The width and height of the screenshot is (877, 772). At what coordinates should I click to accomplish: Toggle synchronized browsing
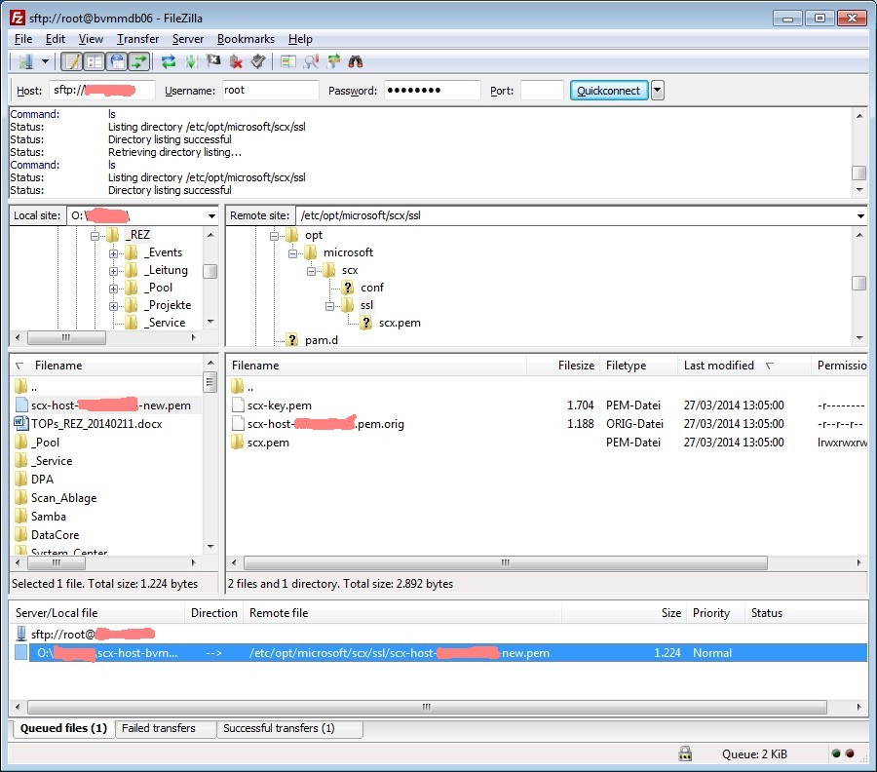pyautogui.click(x=333, y=61)
